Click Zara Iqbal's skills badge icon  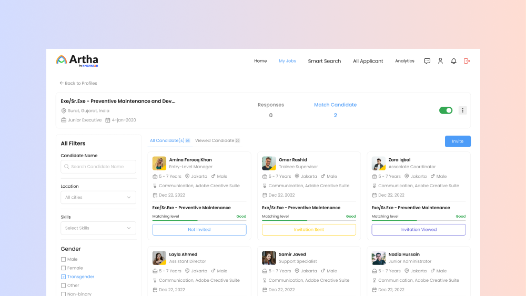pos(374,186)
